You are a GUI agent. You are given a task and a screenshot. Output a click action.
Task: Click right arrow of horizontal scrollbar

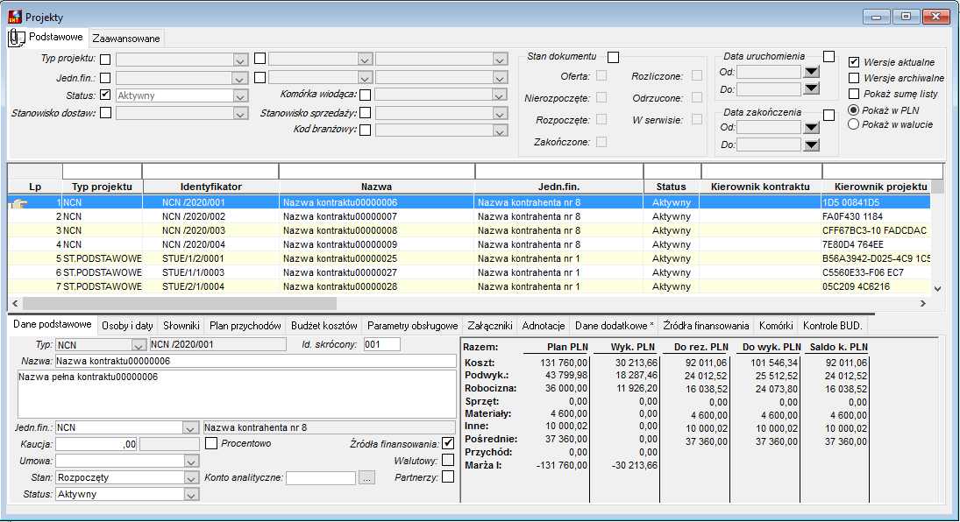pos(922,303)
